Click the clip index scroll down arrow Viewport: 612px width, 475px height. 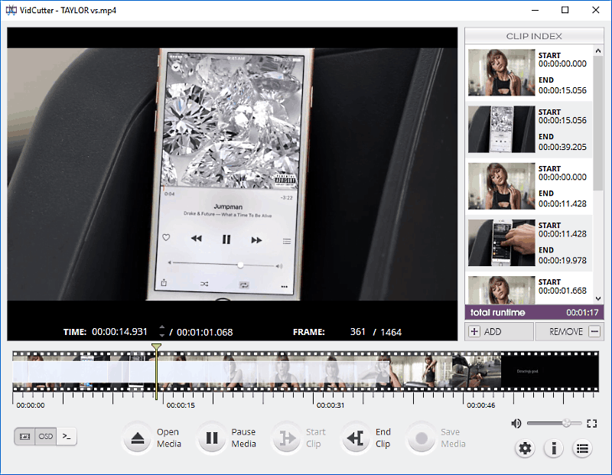[598, 299]
